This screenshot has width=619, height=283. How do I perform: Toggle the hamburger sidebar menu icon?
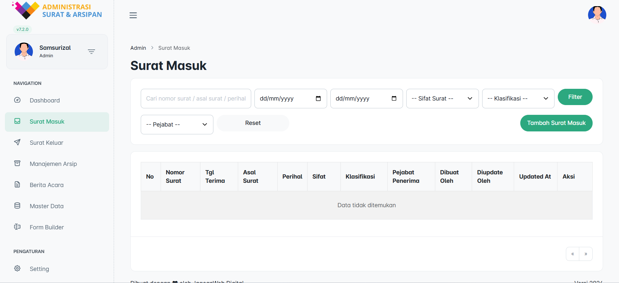click(x=133, y=15)
